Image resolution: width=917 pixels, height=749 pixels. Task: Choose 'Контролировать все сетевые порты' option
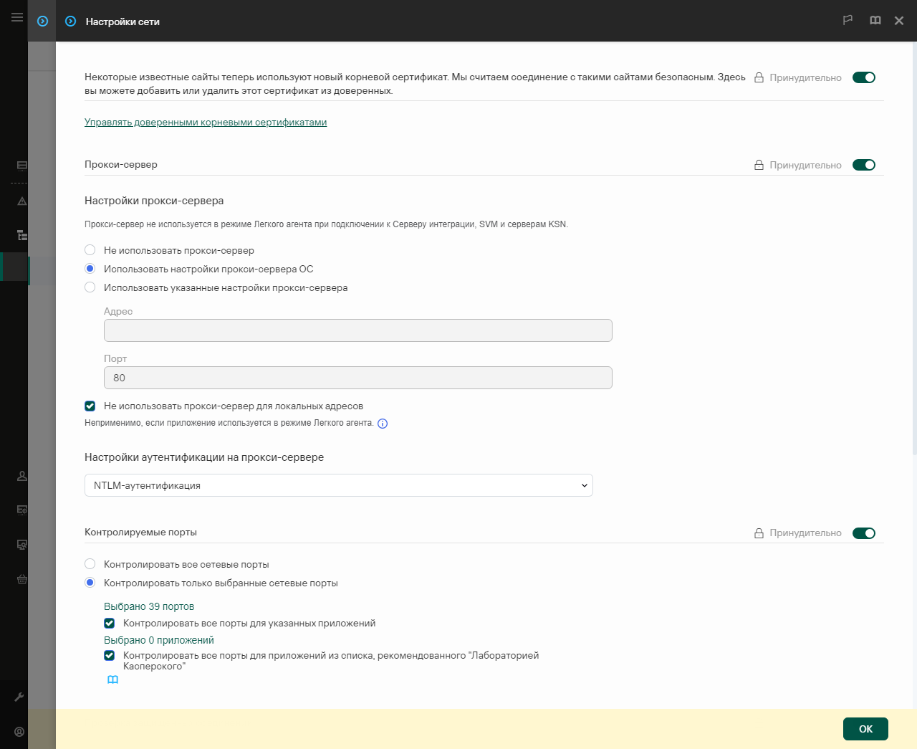pyautogui.click(x=90, y=564)
